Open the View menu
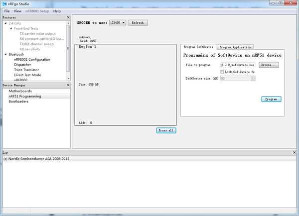 17,11
